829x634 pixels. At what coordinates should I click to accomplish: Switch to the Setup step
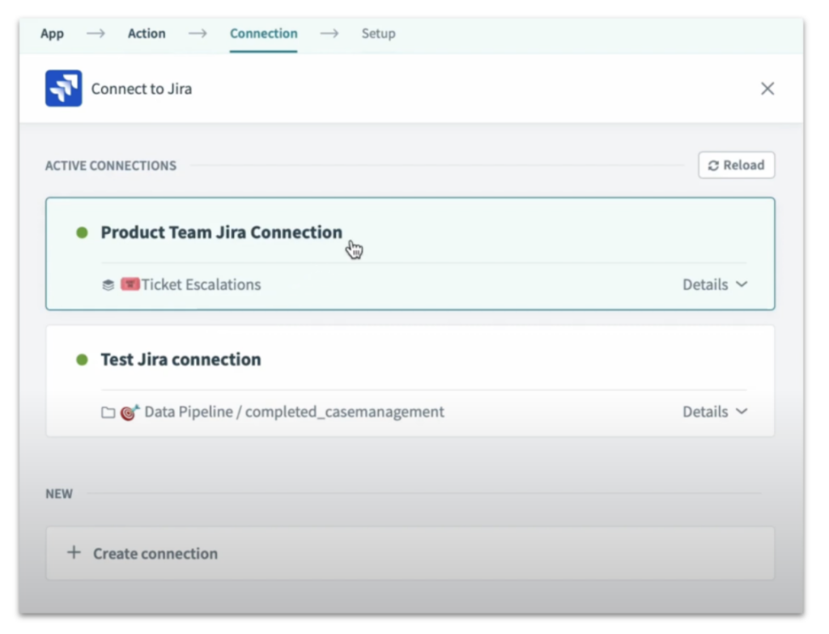click(x=378, y=34)
